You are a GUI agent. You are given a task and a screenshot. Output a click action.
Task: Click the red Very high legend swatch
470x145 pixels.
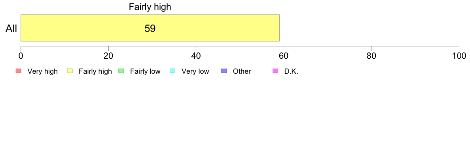[19, 71]
